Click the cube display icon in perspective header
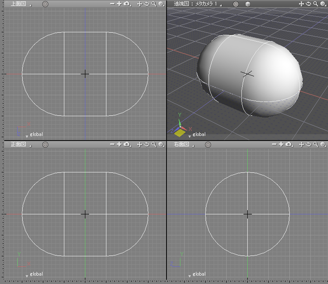The height and width of the screenshot is (284, 328). [247, 4]
